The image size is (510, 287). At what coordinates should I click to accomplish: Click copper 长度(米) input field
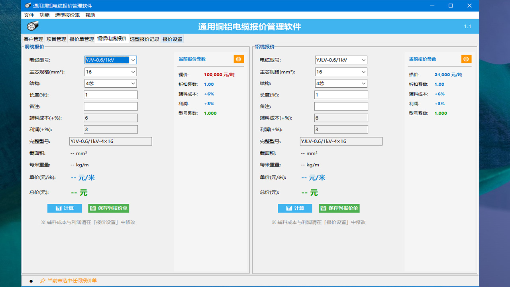click(111, 95)
